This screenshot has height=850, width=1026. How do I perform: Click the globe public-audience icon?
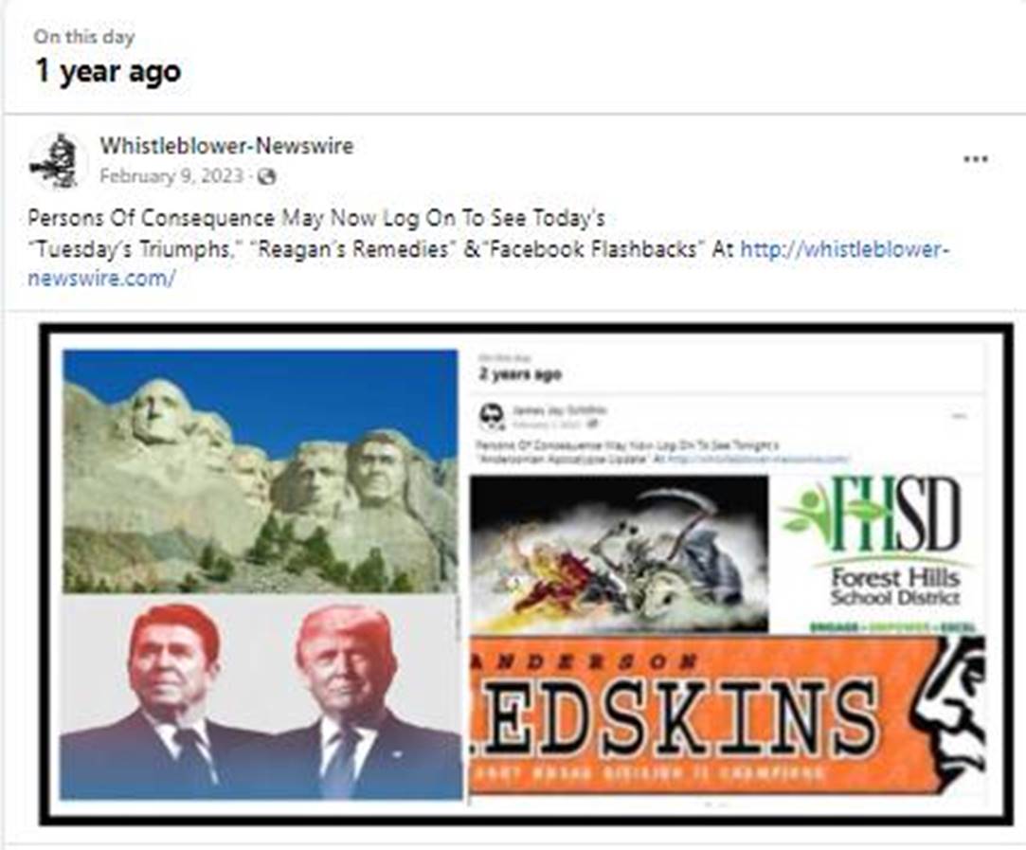pyautogui.click(x=266, y=176)
